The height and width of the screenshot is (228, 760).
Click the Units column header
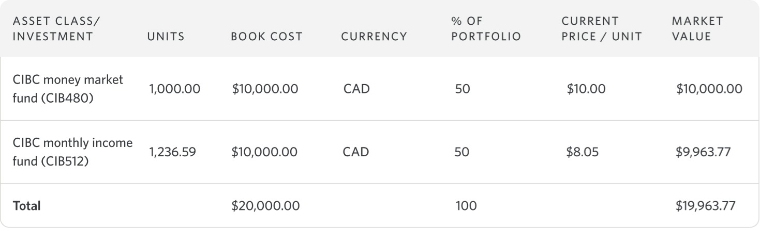pos(166,37)
